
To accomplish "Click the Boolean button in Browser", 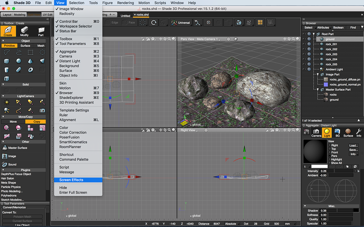I will tap(338, 28).
